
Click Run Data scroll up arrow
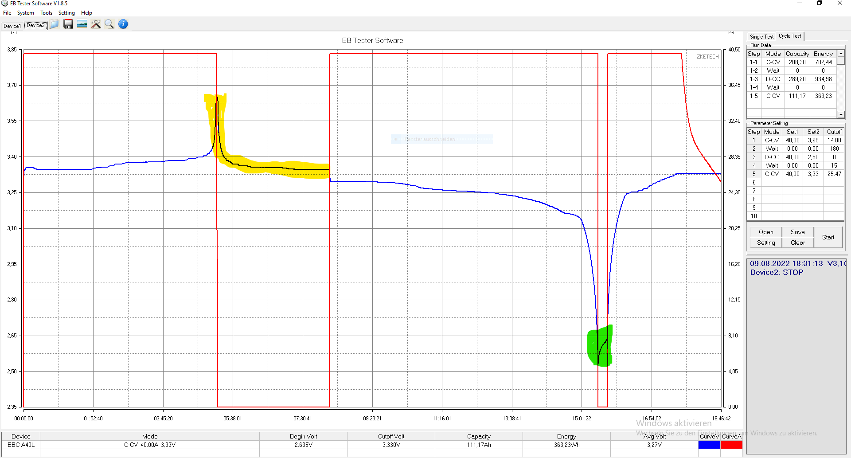(x=841, y=54)
